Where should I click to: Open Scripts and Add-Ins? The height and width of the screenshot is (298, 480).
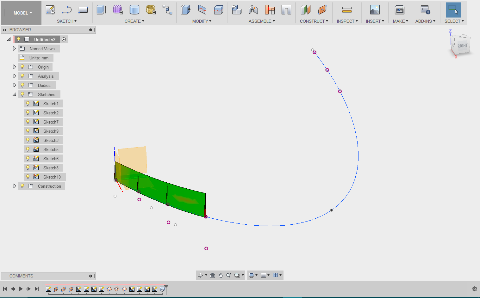click(425, 10)
